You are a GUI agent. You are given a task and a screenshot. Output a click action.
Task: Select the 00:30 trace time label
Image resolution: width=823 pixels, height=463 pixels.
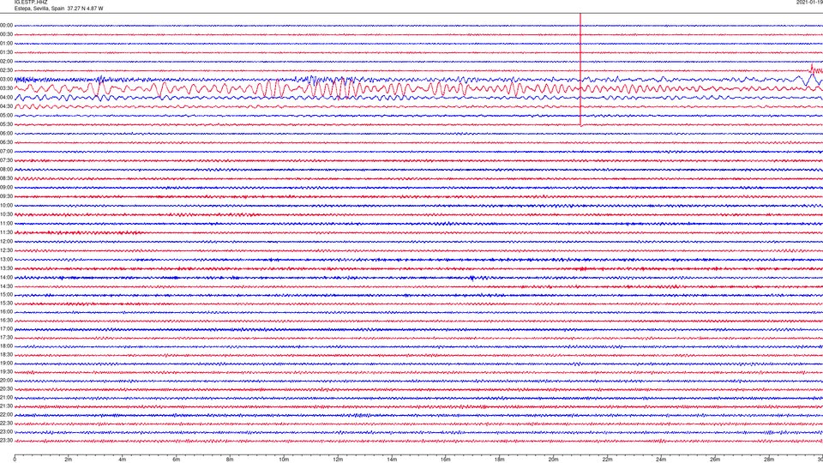pyautogui.click(x=6, y=34)
